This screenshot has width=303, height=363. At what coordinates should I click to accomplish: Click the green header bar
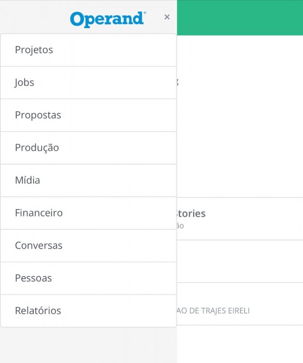pos(240,17)
